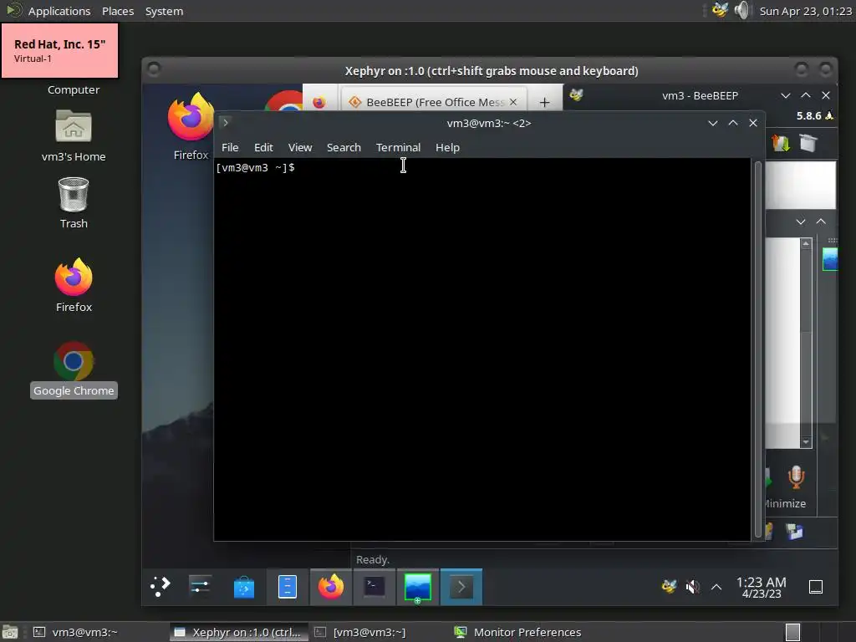This screenshot has width=856, height=642.
Task: Click the speaker volume icon in top panel
Action: (742, 10)
